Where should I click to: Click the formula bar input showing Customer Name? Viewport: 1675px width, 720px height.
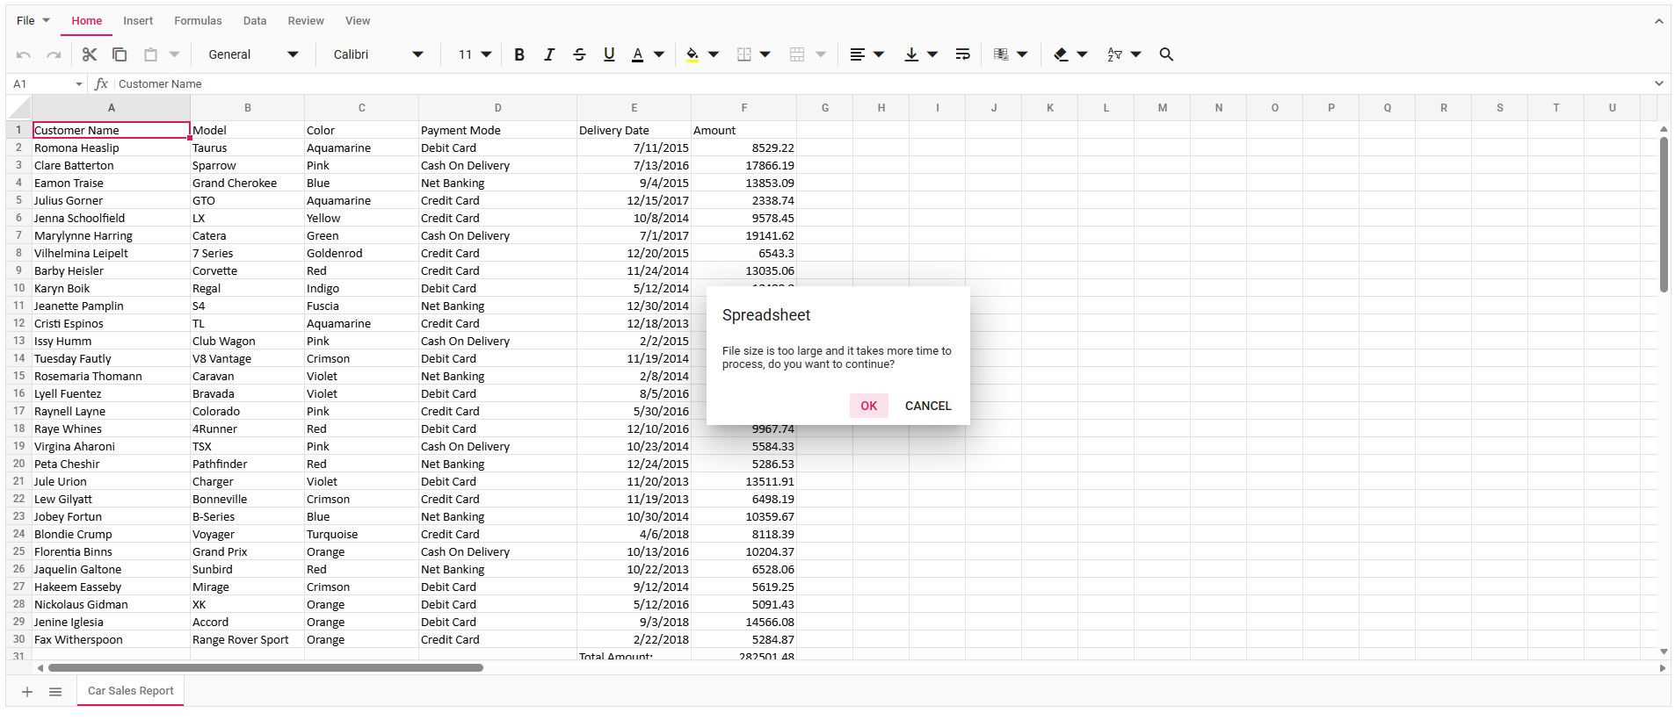tap(881, 84)
